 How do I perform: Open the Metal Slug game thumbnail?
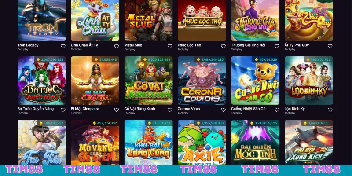(x=149, y=20)
